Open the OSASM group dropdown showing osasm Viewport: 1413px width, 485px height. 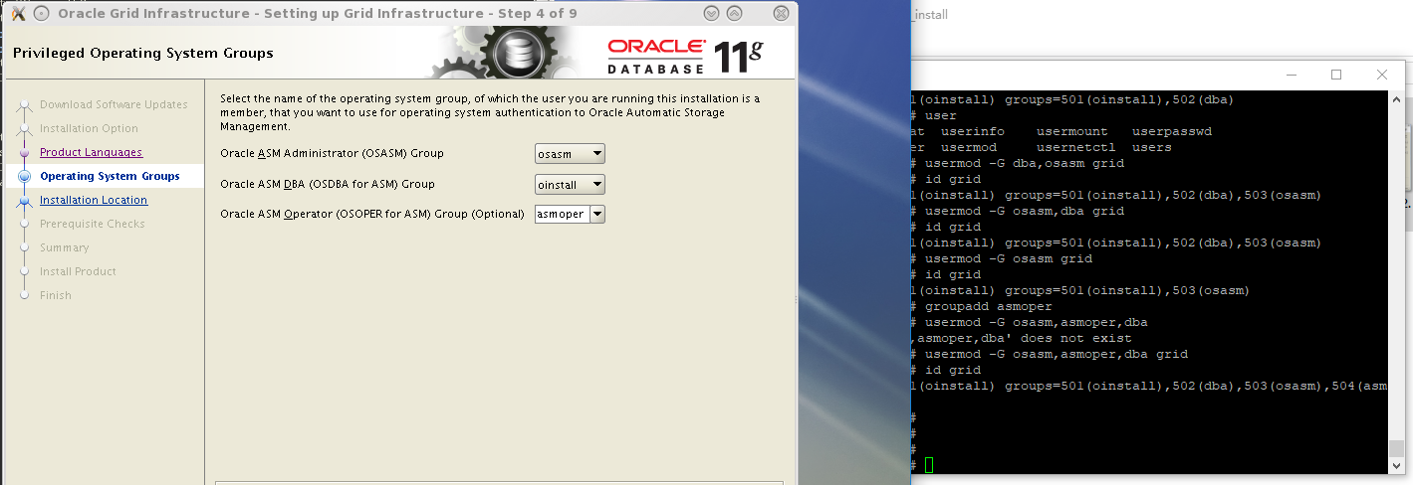570,154
